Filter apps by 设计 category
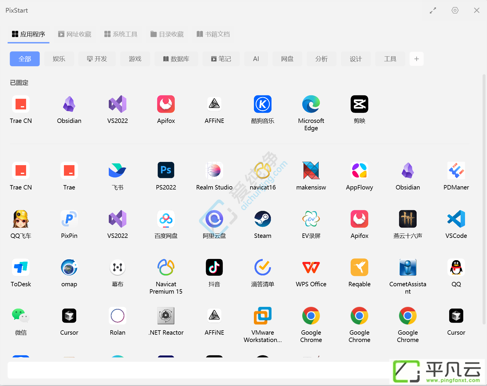Screen dimensions: 487x386 click(356, 59)
